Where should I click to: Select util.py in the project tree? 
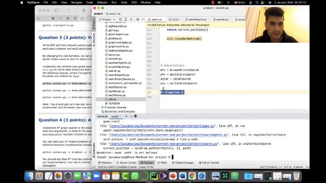[x=112, y=99]
